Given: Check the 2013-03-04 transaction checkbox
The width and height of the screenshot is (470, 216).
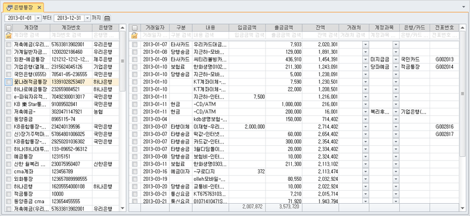Looking at the screenshot, I should pyautogui.click(x=135, y=119).
